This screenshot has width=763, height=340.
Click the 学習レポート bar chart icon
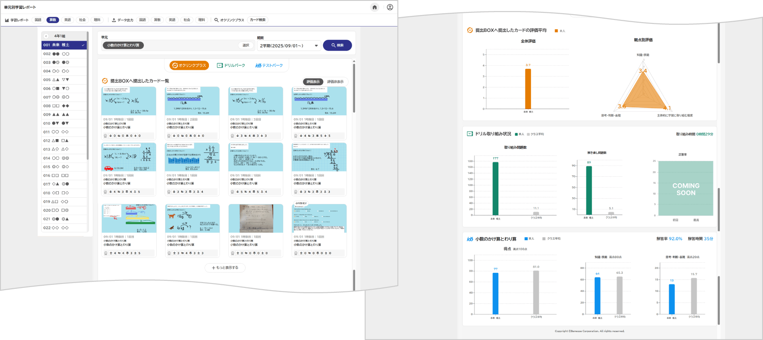[x=7, y=20]
